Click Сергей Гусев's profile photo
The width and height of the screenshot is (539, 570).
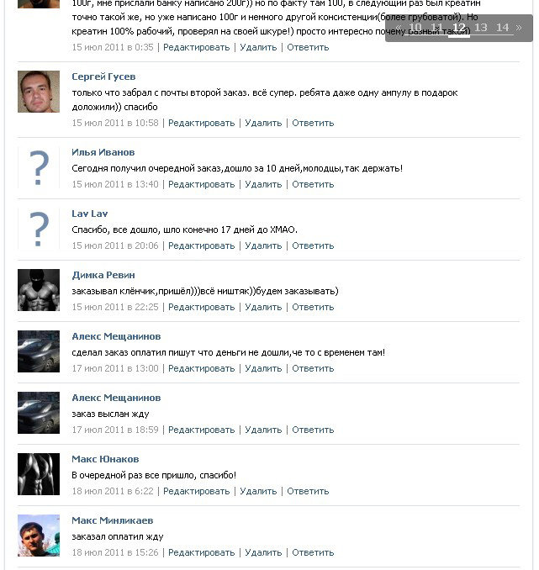tap(39, 92)
